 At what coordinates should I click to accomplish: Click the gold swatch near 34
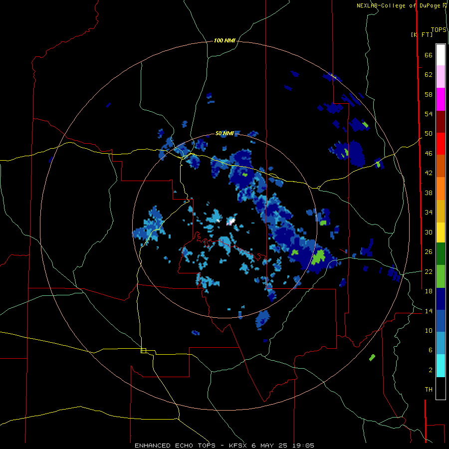point(441,211)
